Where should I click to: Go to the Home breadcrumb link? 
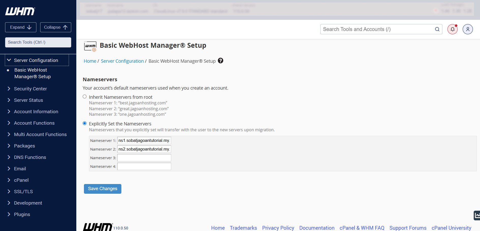(x=90, y=61)
